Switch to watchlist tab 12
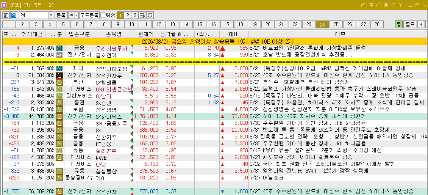428x195 pixels. [159, 24]
